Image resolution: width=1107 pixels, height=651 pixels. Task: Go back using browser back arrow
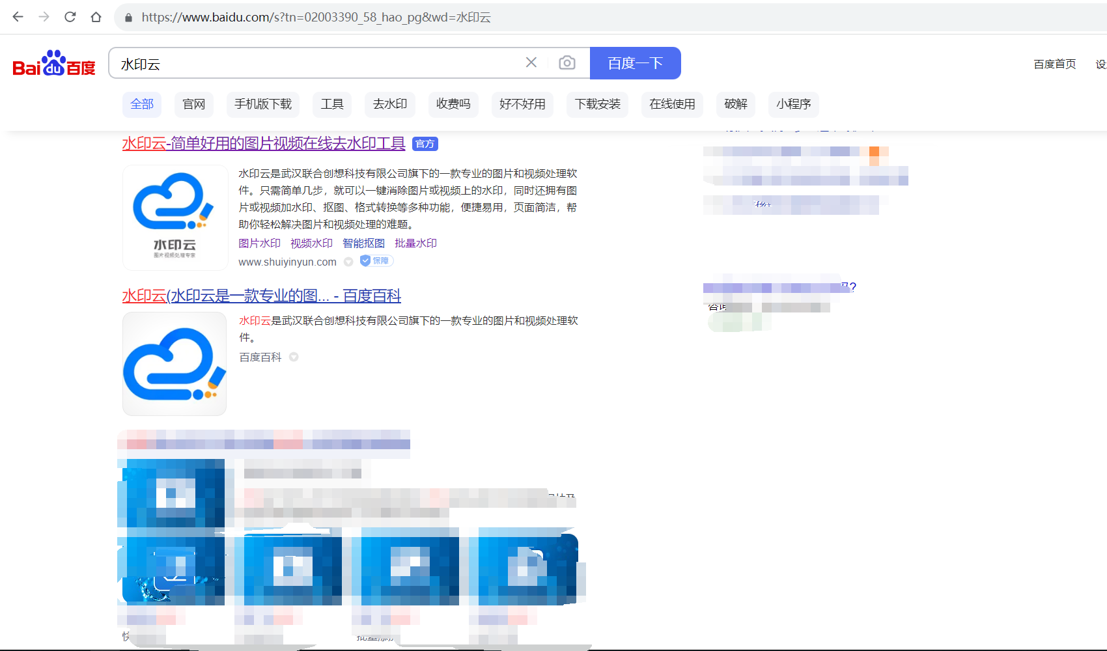click(x=18, y=17)
